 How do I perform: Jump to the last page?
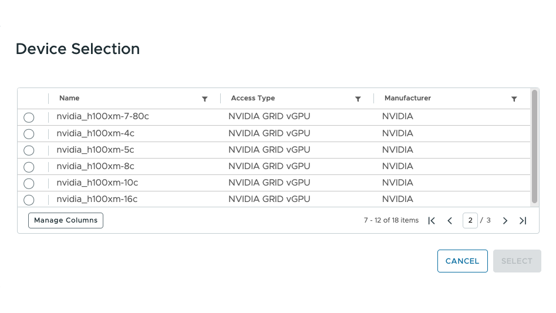coord(523,221)
